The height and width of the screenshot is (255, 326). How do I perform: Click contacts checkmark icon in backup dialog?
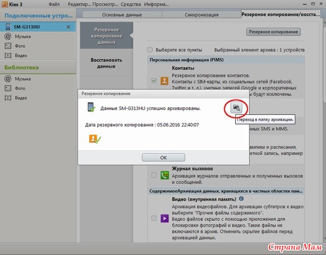[95, 139]
